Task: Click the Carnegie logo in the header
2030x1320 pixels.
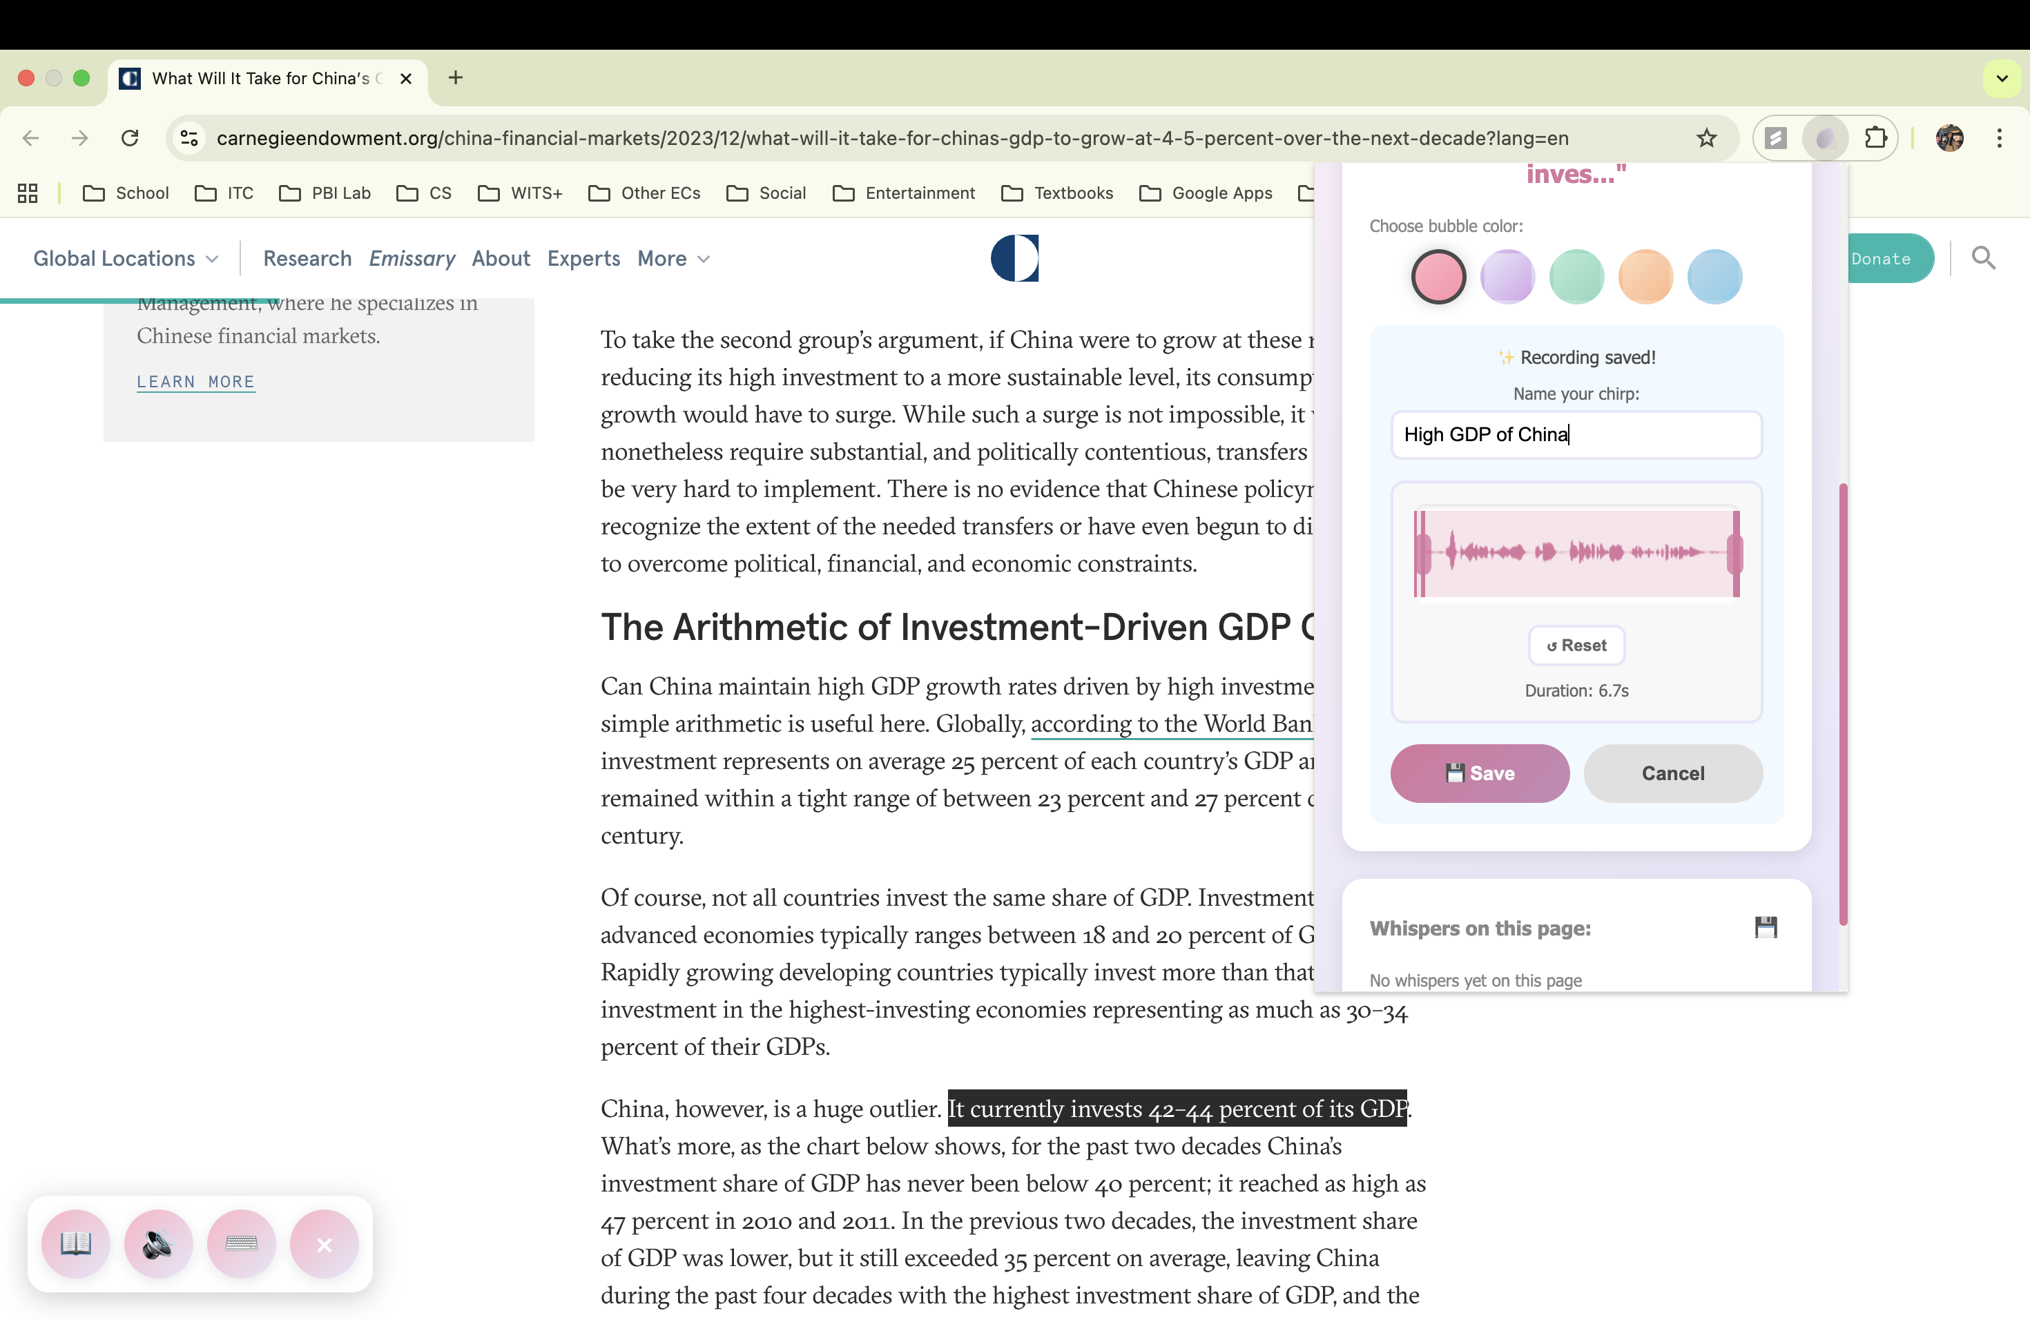Action: 1015,258
